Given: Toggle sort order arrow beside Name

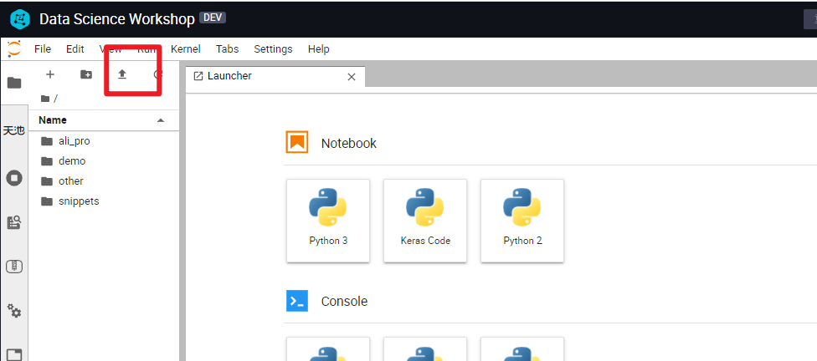Looking at the screenshot, I should (161, 120).
